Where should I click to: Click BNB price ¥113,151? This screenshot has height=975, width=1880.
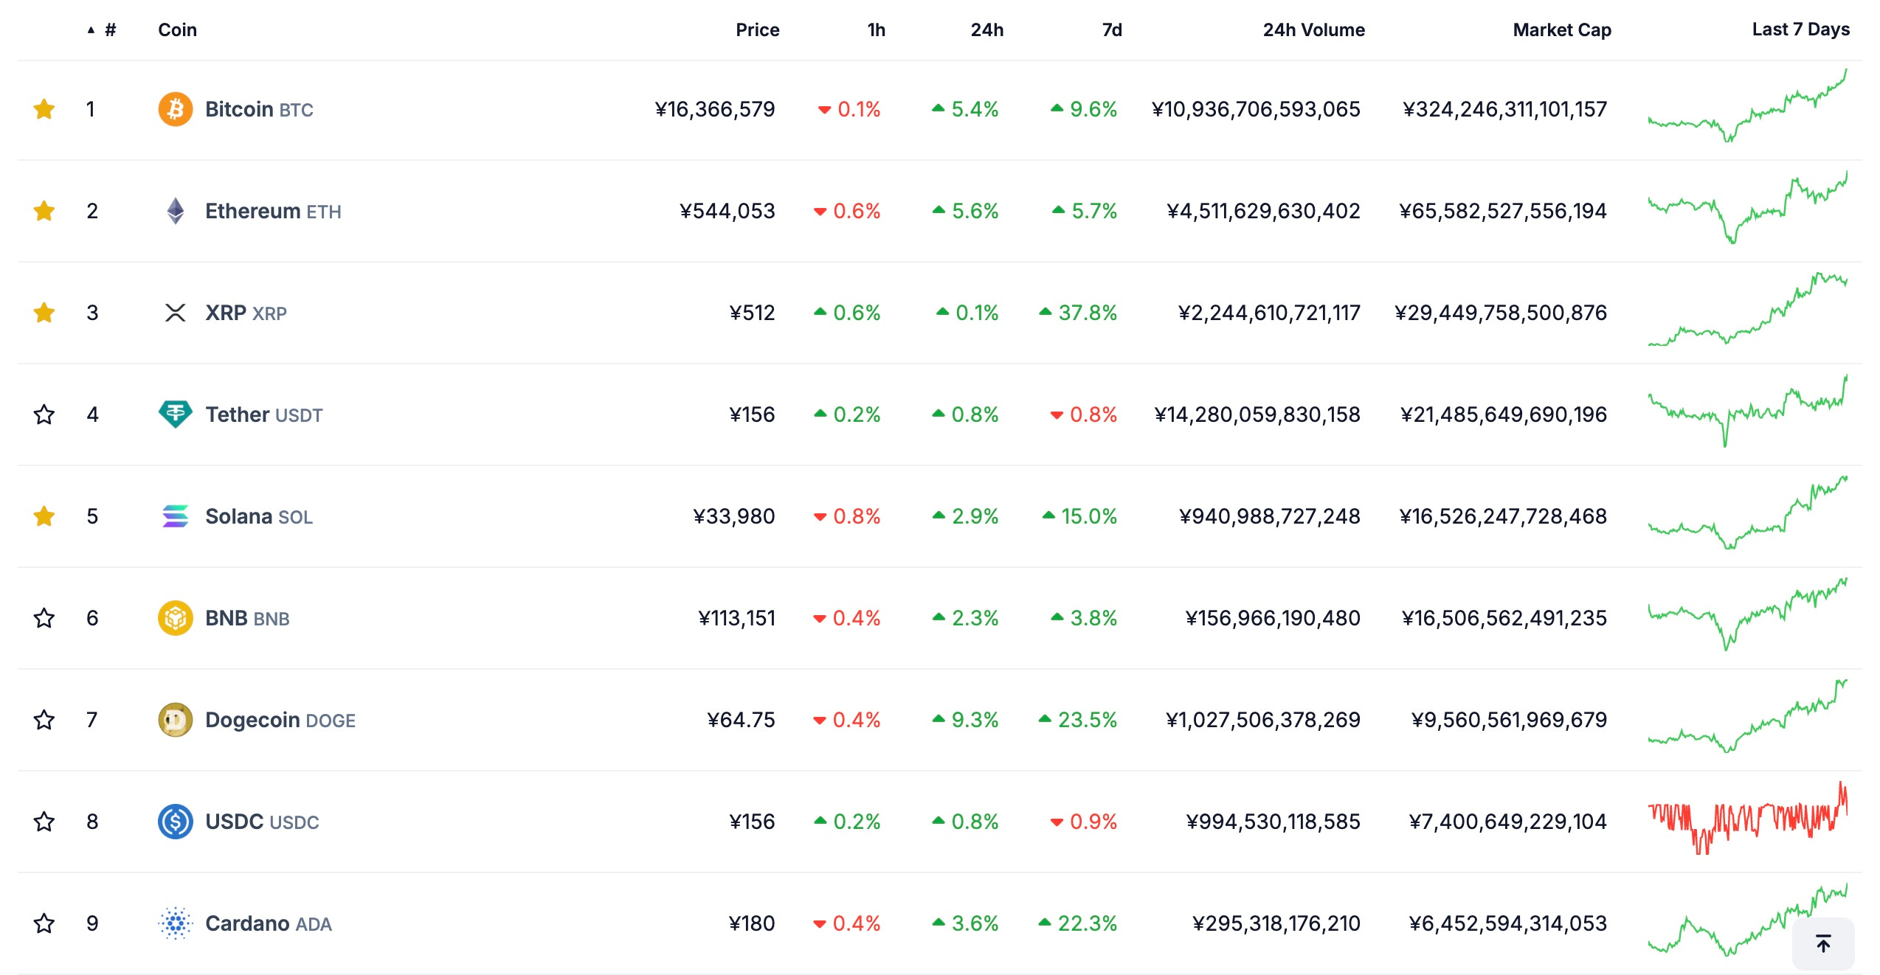tap(737, 618)
